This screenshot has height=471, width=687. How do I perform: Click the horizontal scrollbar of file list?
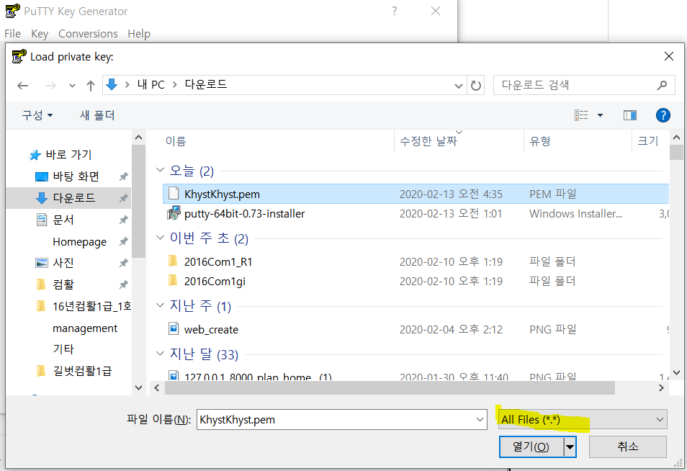[x=389, y=387]
